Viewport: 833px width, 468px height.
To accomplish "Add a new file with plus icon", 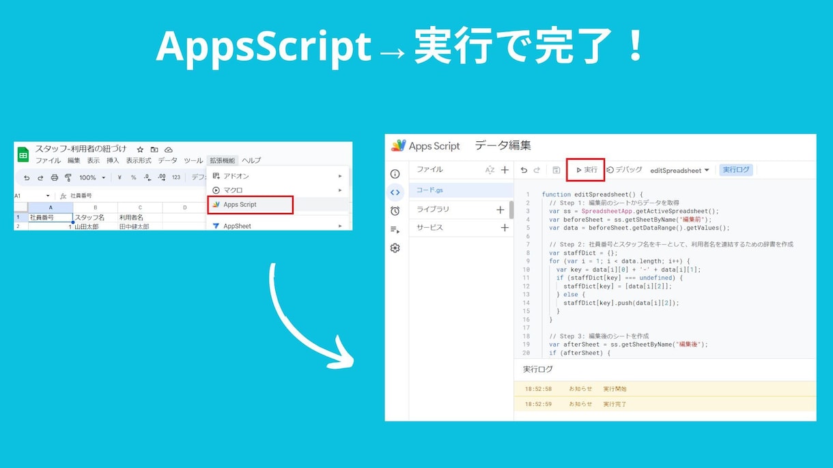I will click(505, 170).
